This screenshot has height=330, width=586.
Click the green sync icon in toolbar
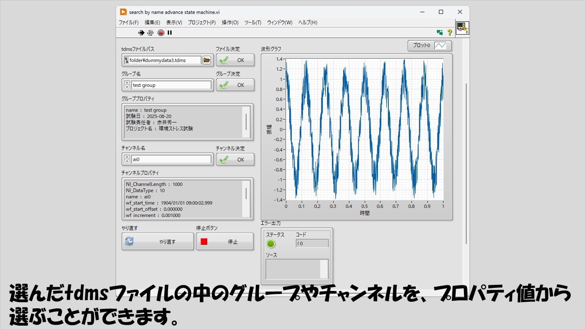pos(440,32)
